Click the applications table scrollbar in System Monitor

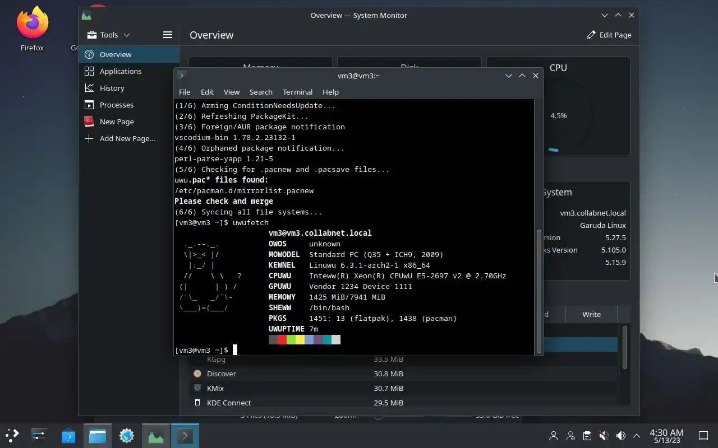point(624,347)
